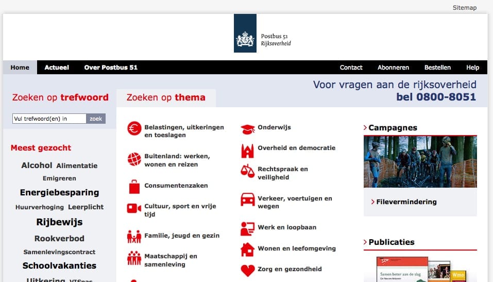Viewport: 493px width, 282px height.
Task: Open the Campagnes section heading
Action: (393, 127)
